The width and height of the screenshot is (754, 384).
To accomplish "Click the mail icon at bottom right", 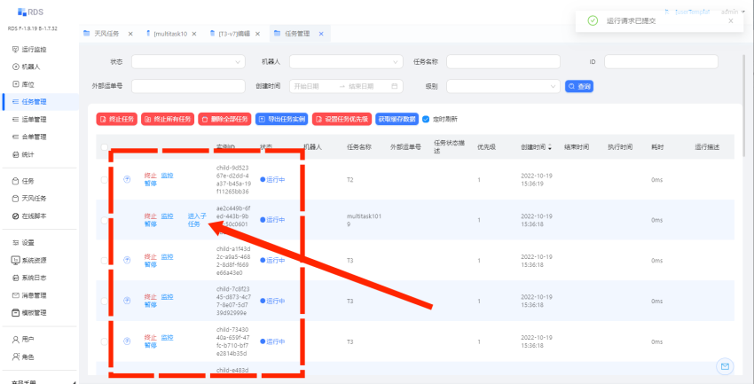I will 725,365.
